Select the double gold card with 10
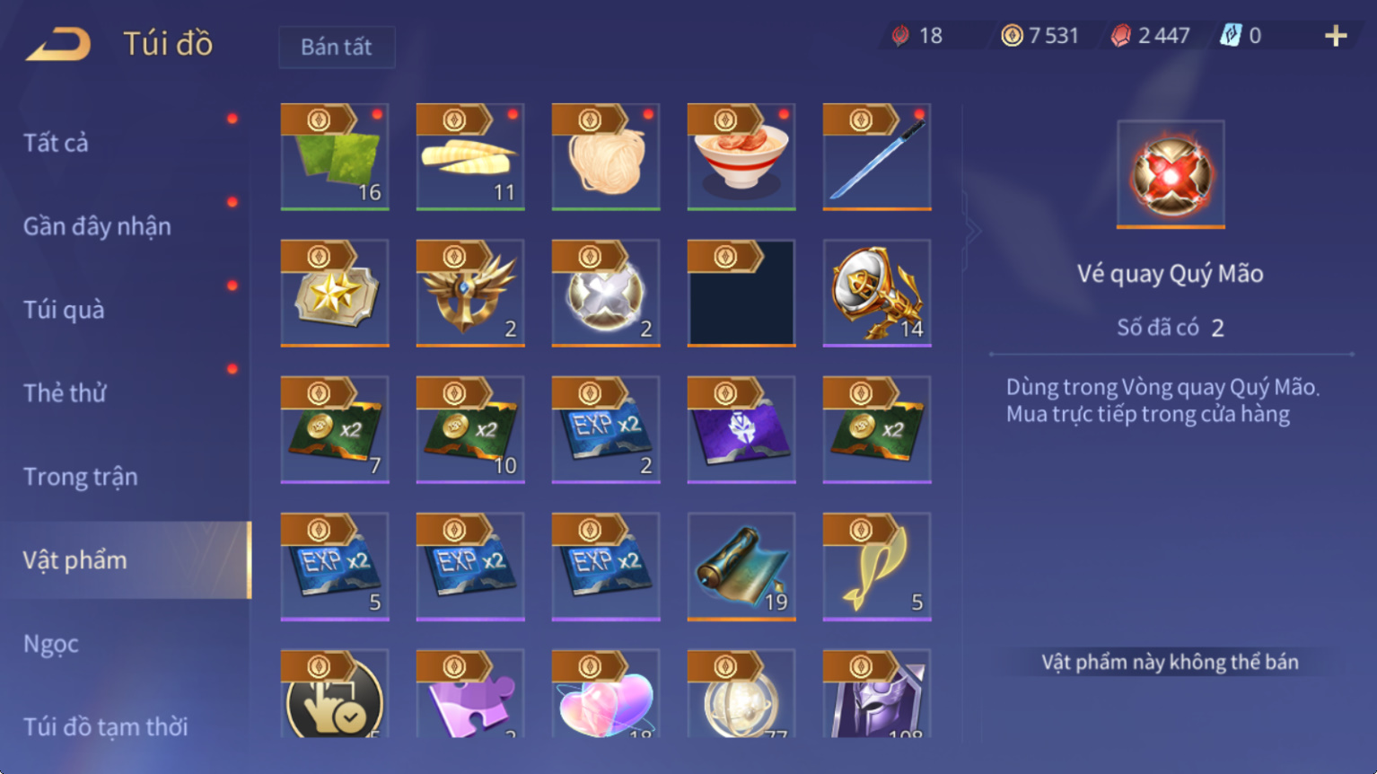Viewport: 1377px width, 774px height. tap(470, 430)
